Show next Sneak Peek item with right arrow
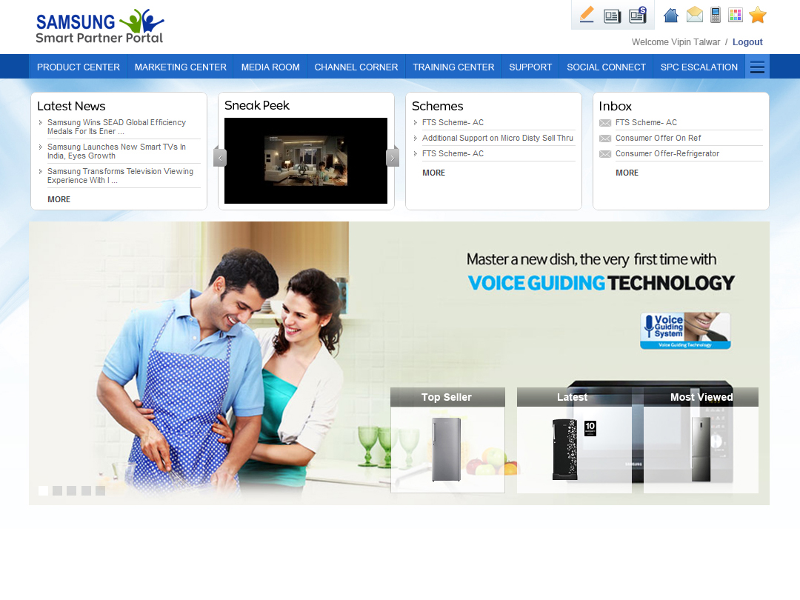The image size is (800, 600). [x=393, y=158]
